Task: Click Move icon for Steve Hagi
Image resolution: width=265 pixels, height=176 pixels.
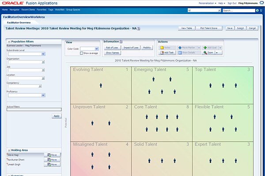Action: coord(49,155)
